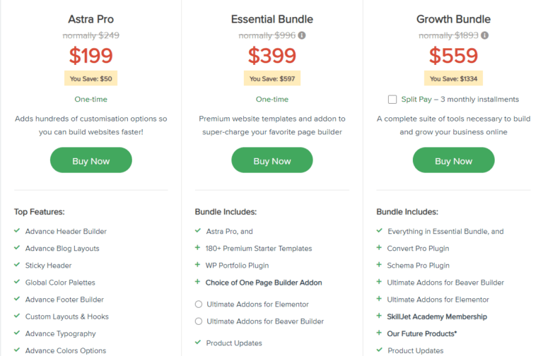Click checkmark icon beside Sticky Header

pos(17,266)
